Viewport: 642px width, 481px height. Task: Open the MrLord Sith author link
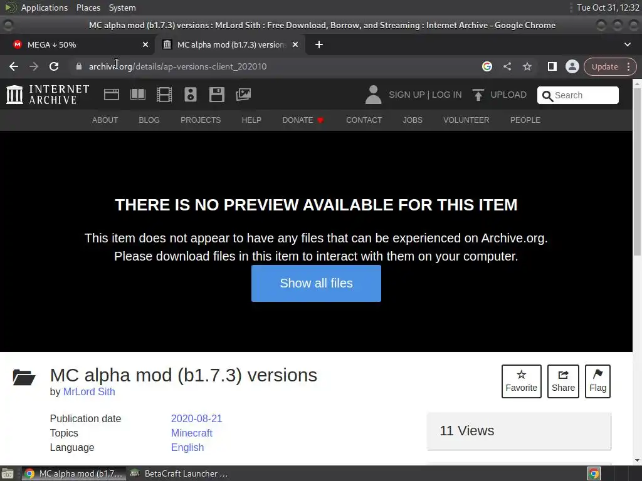[89, 392]
